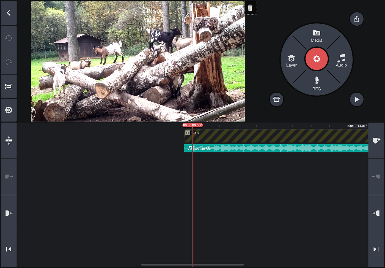Select the video clip at 1.00x
Viewport: 385px width, 268px height.
[276, 136]
